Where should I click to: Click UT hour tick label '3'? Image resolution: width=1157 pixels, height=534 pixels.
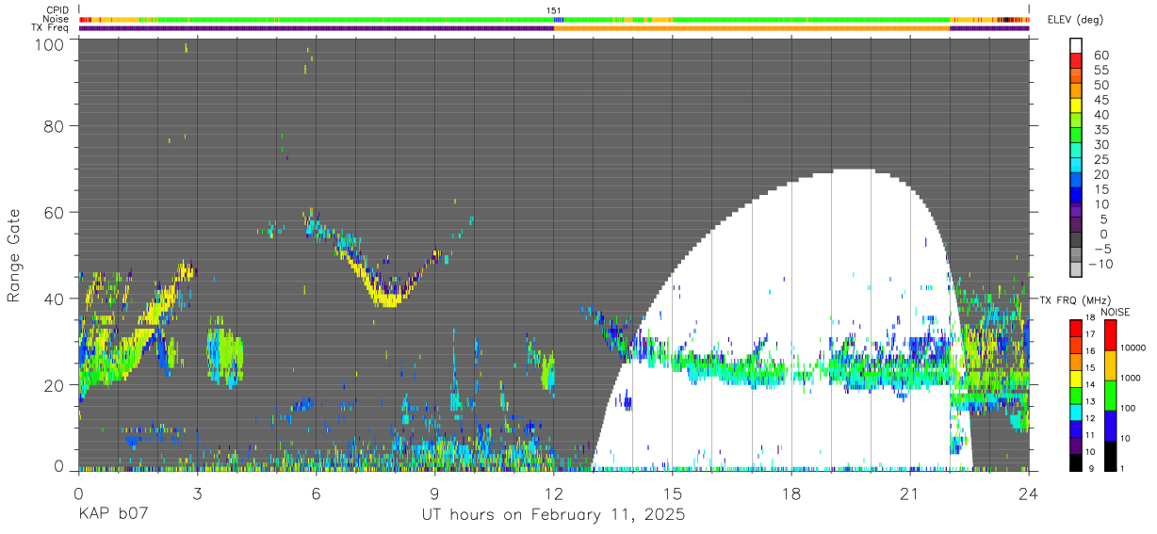click(197, 493)
